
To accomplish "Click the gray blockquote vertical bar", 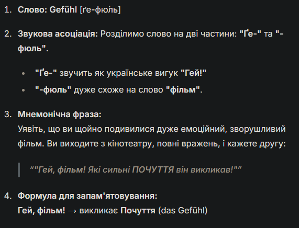I will [19, 170].
